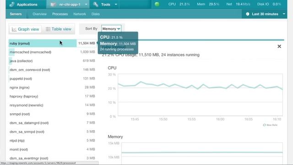The image size is (293, 165).
Task: Click the 1,039 MB value for memcached
Action: [x=87, y=52]
